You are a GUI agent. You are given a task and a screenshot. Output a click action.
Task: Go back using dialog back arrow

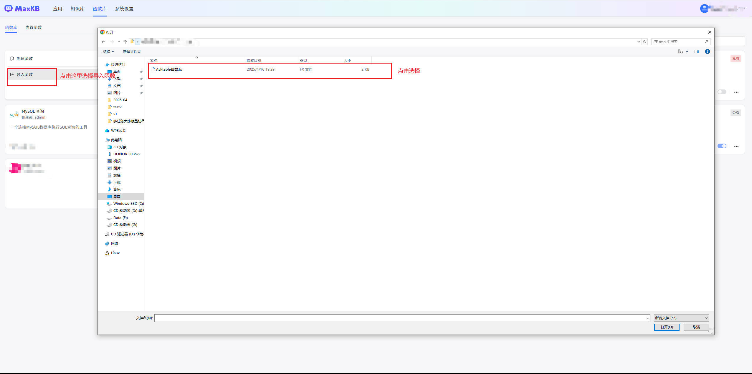(x=103, y=42)
